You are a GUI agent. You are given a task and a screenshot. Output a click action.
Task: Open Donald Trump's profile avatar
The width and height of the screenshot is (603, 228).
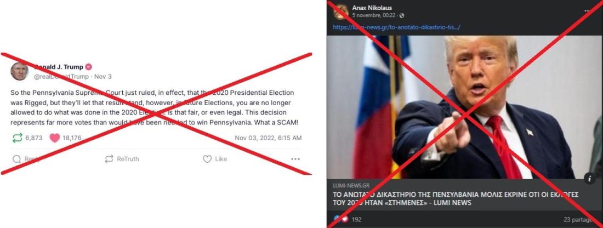click(x=19, y=71)
